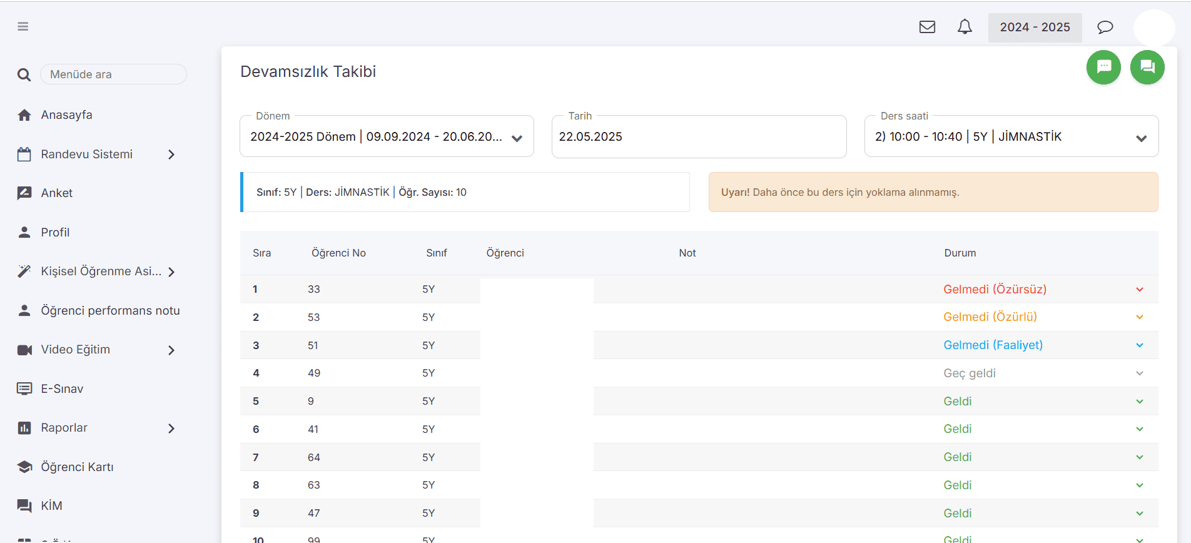
Task: Go to Anasayfa
Action: (x=66, y=115)
